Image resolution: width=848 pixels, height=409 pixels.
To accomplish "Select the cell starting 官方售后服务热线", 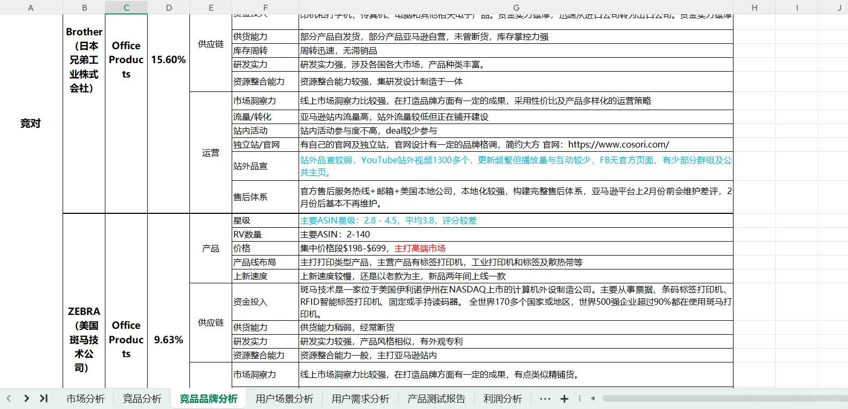I will pos(516,197).
